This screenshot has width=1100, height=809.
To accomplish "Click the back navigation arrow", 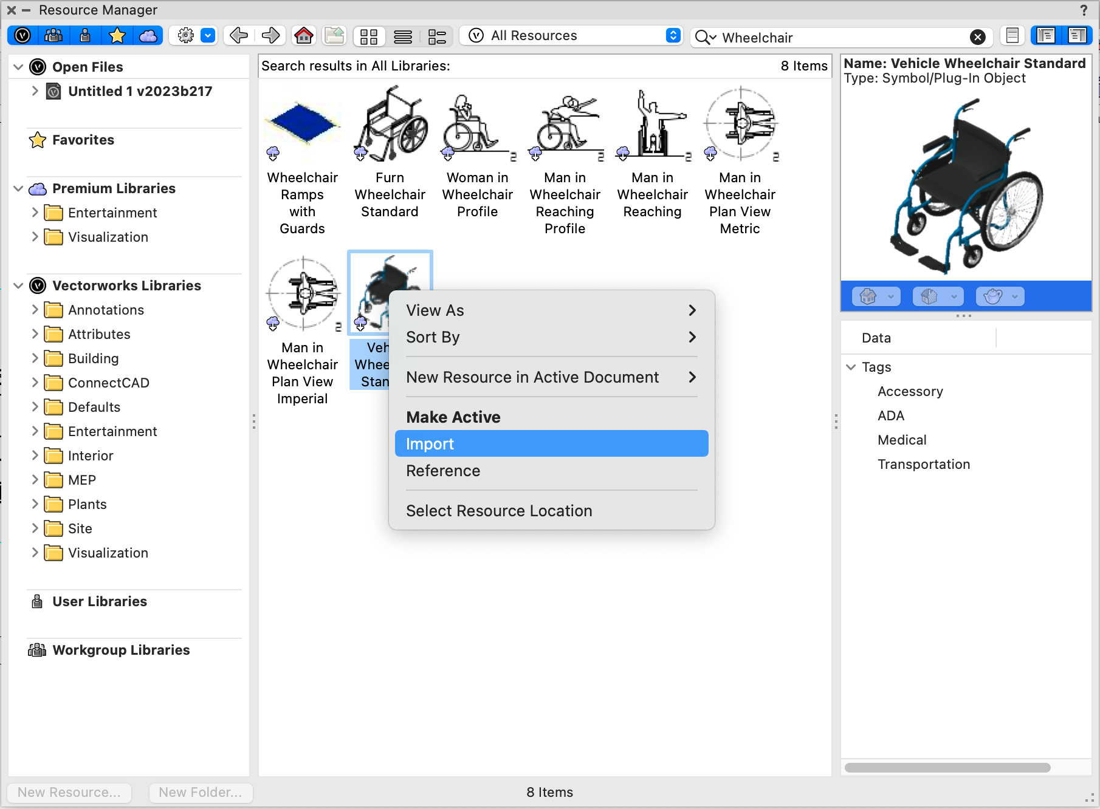I will click(238, 35).
